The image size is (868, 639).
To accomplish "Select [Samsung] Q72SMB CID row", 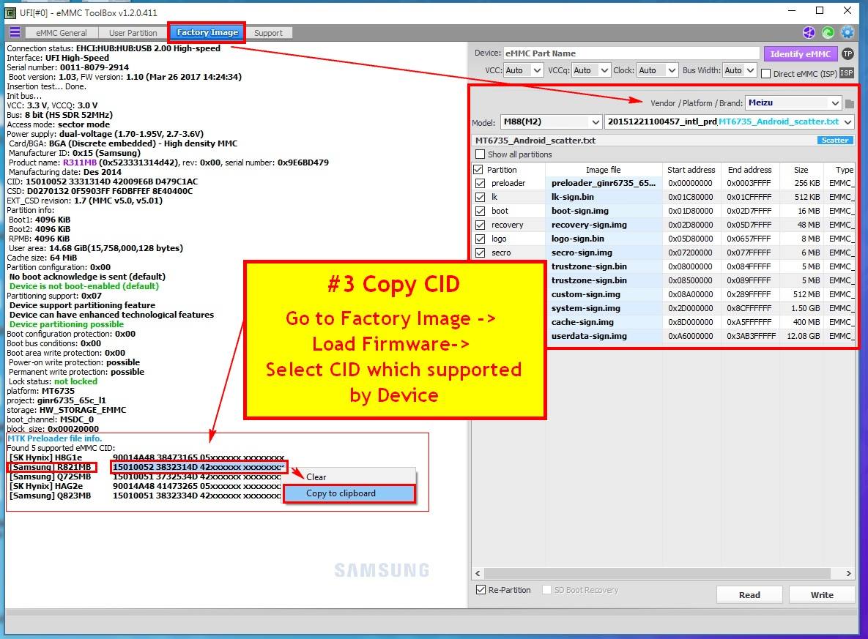I will [145, 477].
